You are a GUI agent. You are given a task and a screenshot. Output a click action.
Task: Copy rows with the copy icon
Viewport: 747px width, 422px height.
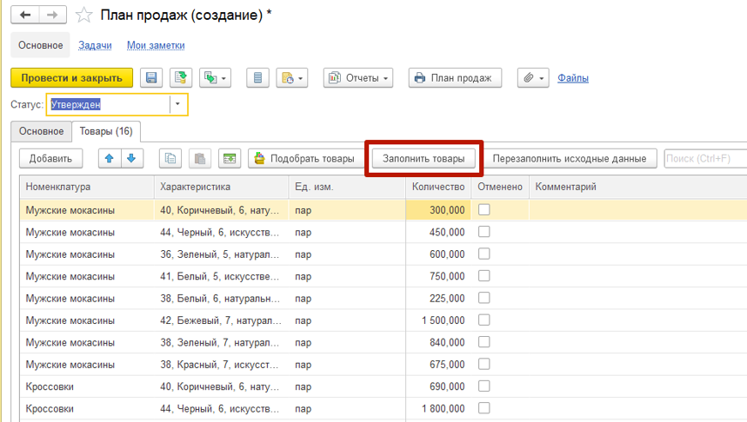(x=170, y=158)
